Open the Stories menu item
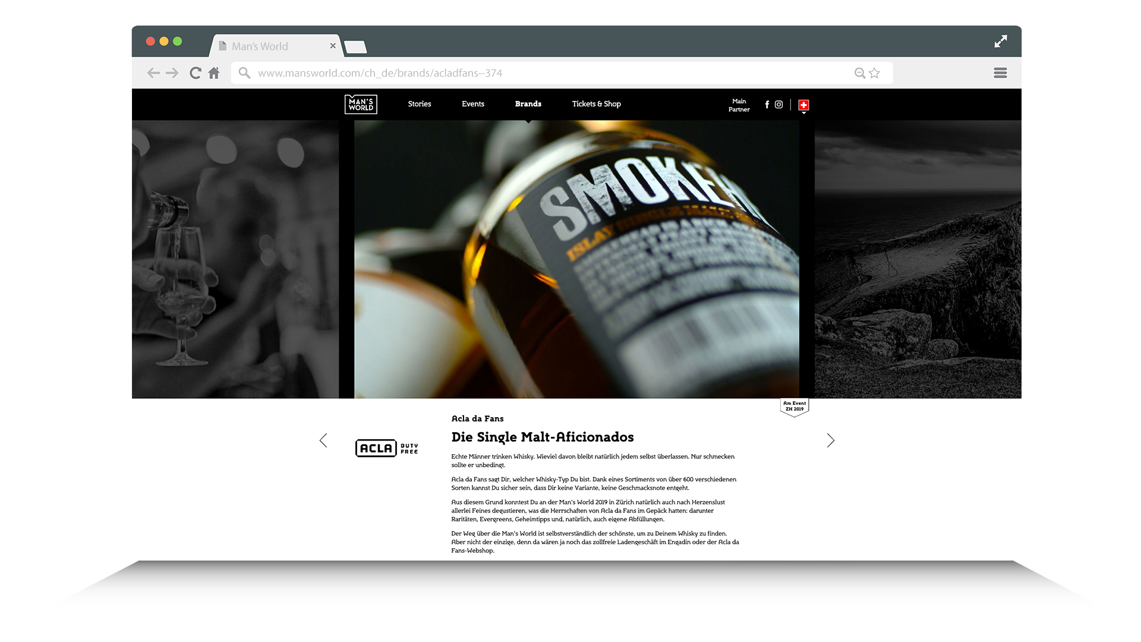This screenshot has width=1141, height=642. pos(420,104)
